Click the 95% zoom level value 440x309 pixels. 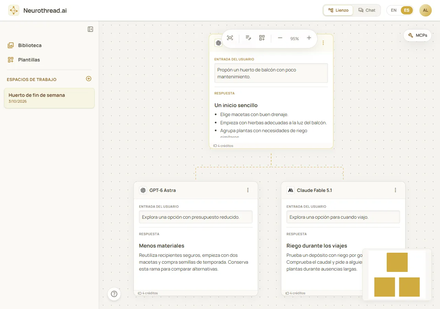(x=295, y=39)
